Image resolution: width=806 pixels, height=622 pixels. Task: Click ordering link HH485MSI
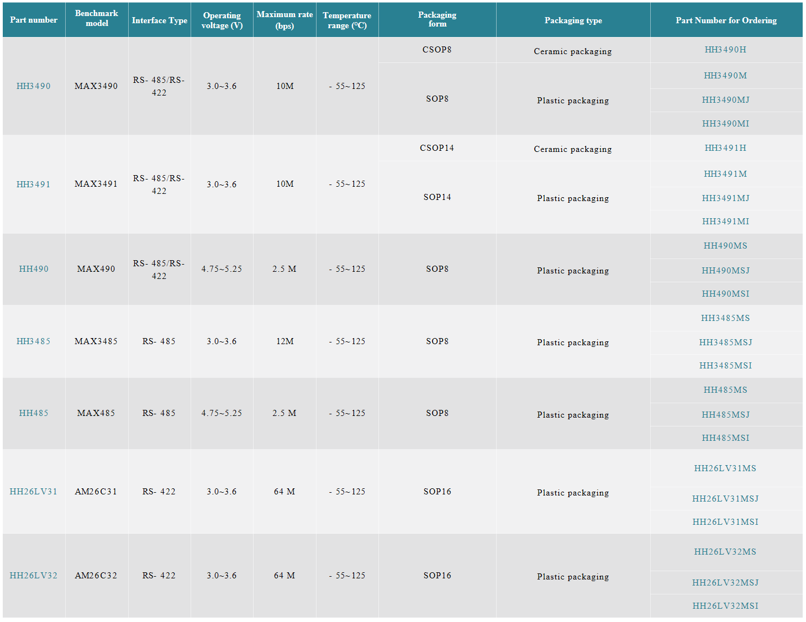coord(725,438)
